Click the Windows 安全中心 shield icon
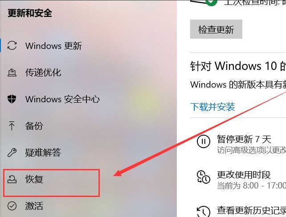 [x=12, y=99]
